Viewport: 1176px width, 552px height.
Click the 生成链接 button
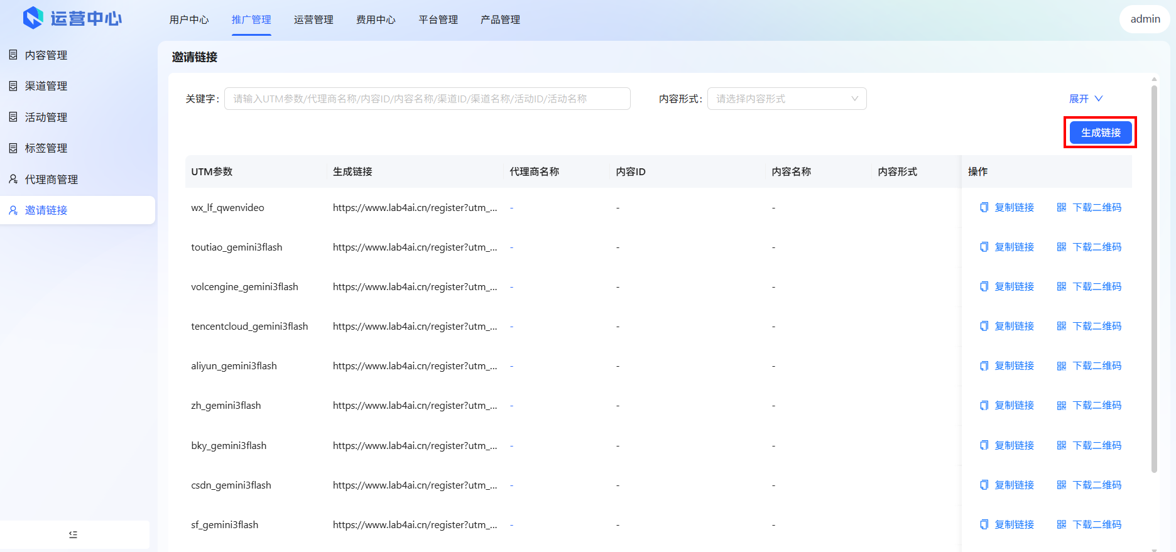1100,133
